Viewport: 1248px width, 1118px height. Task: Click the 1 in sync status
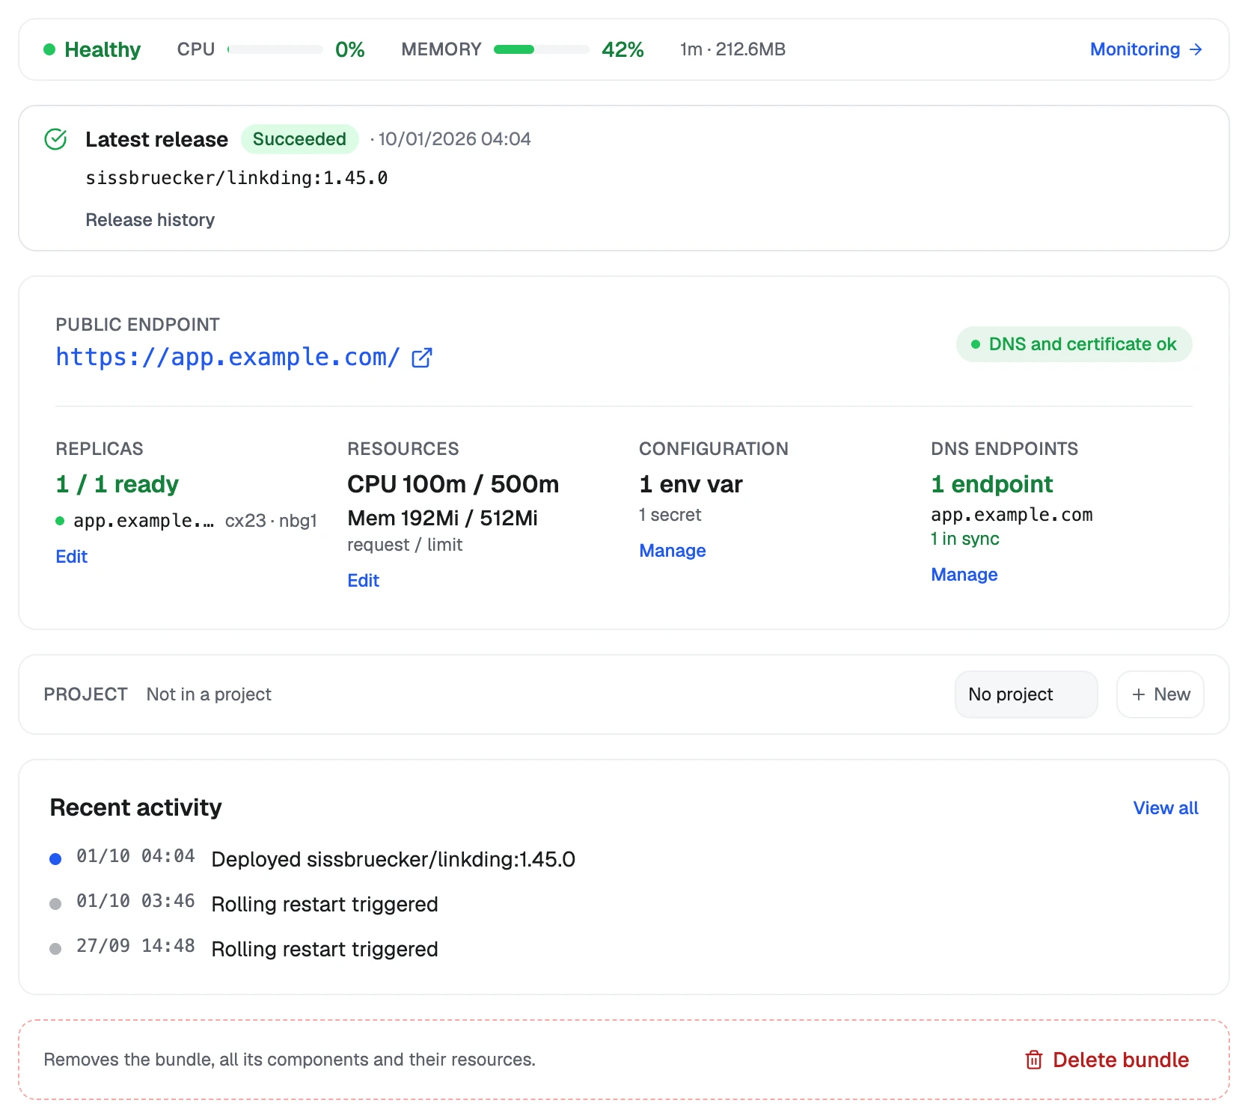pyautogui.click(x=965, y=539)
